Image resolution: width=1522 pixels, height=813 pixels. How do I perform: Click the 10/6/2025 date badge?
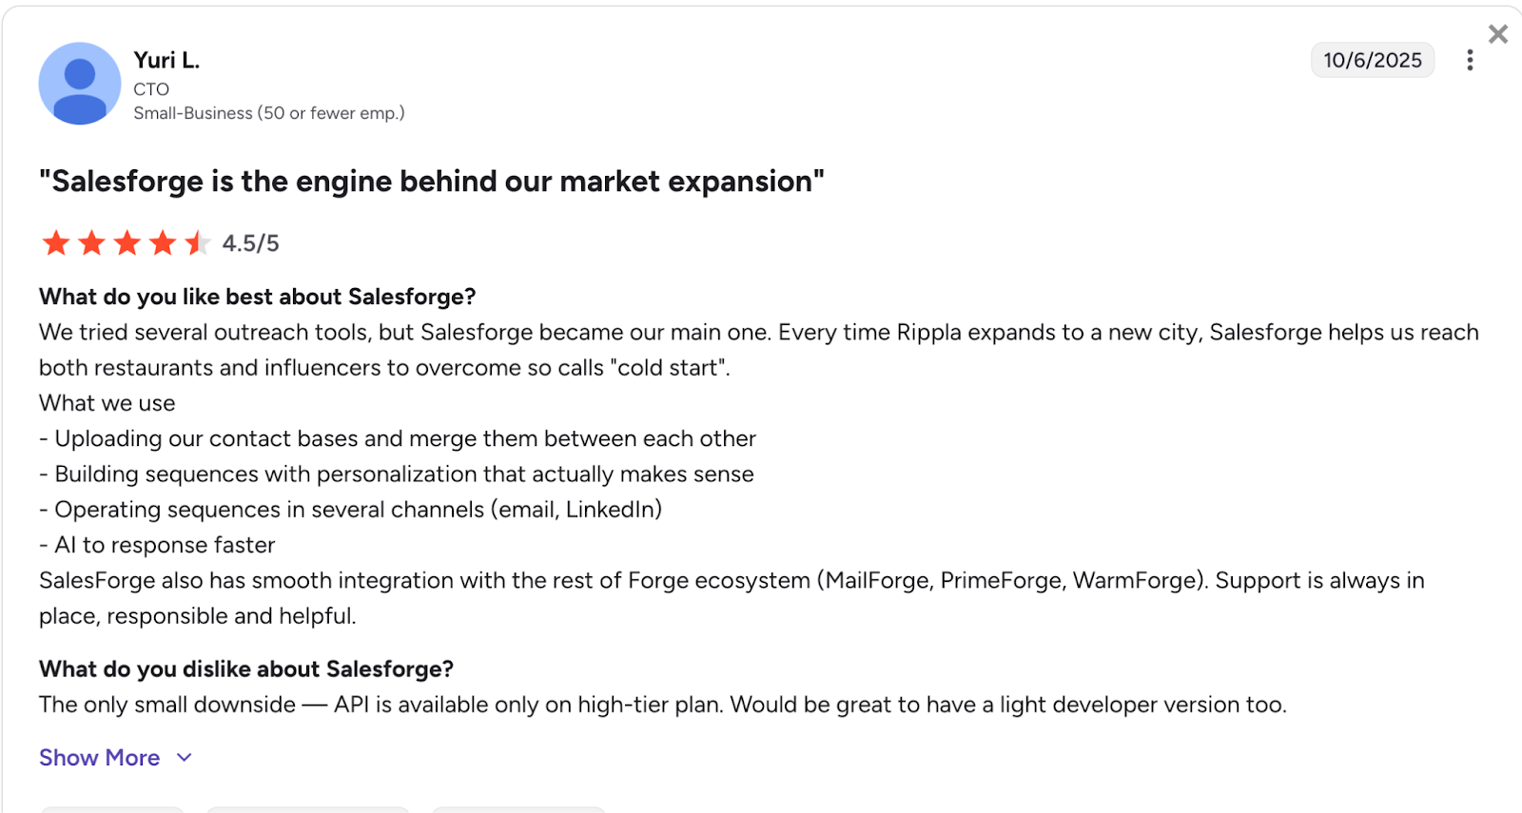click(x=1372, y=61)
